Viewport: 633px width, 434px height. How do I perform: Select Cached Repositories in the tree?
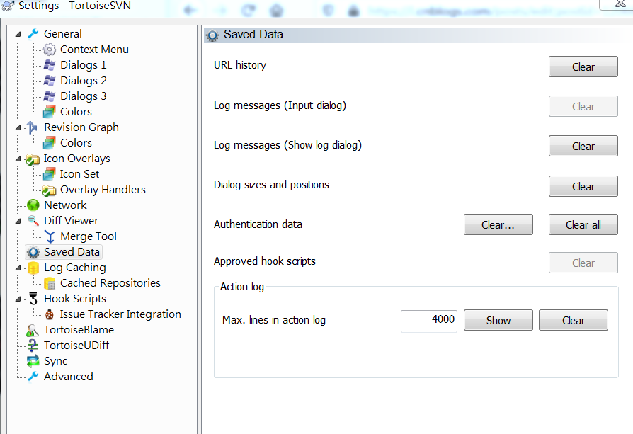pyautogui.click(x=110, y=283)
